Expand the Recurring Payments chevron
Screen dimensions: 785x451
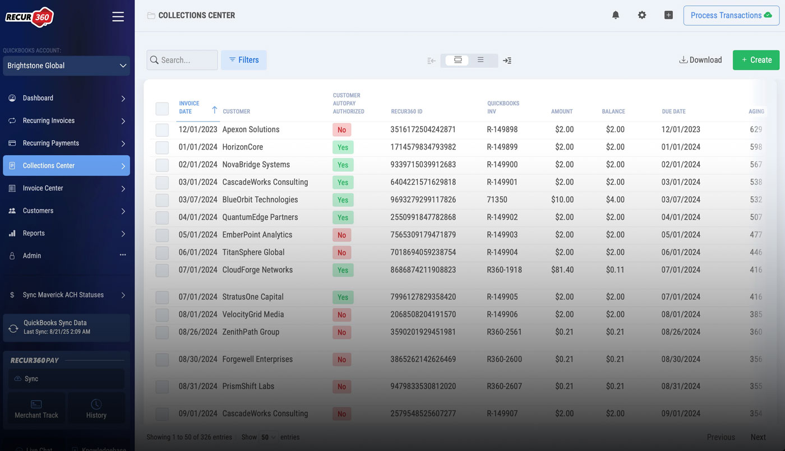tap(123, 143)
